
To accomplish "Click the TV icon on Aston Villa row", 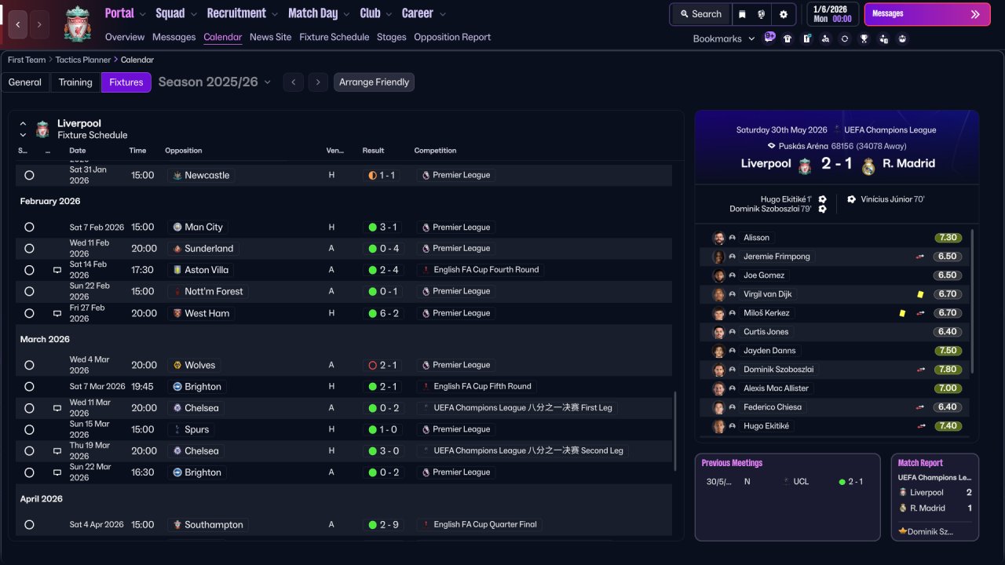I will point(57,270).
